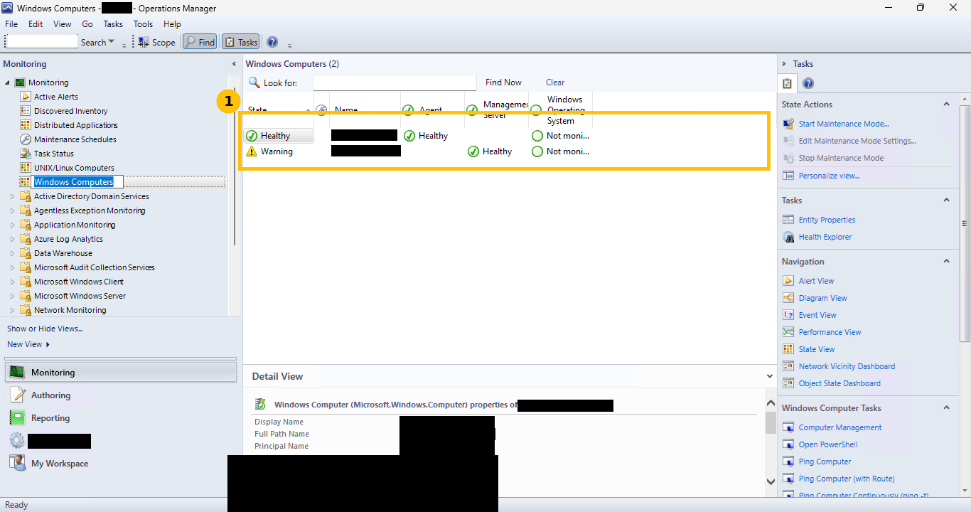971x512 pixels.
Task: Open the Tools menu
Action: 143,23
